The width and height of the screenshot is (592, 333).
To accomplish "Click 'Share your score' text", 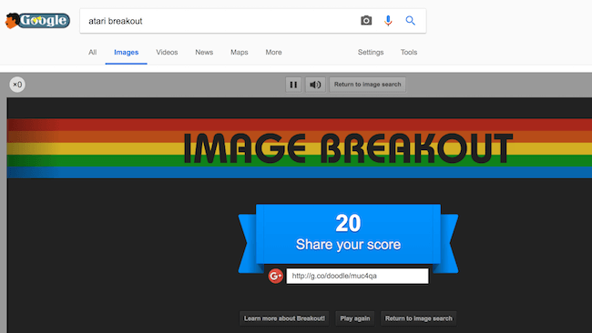I will point(348,245).
